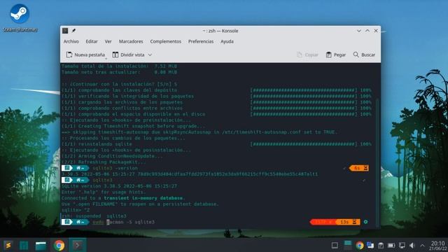Image resolution: width=448 pixels, height=252 pixels.
Task: Click the virtual desktop pager icon
Action: (347, 245)
